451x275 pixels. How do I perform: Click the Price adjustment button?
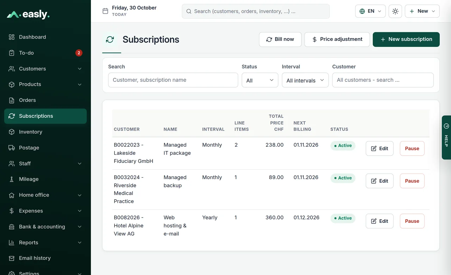337,39
